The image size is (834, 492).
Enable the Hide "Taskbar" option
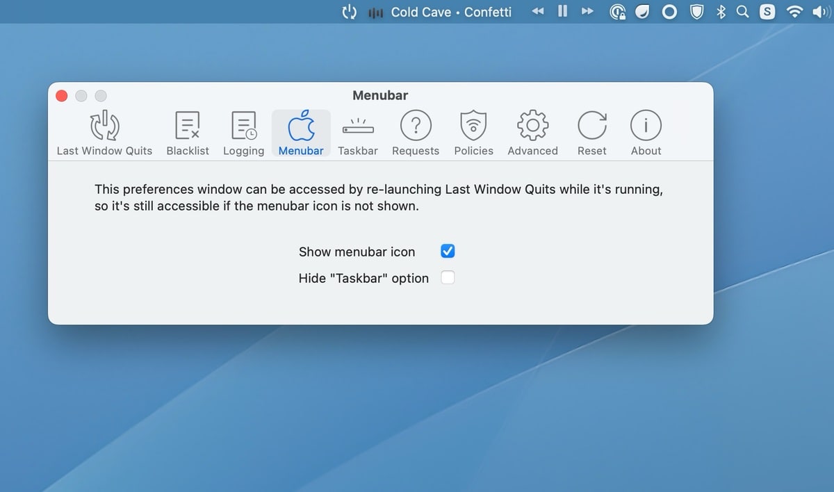click(448, 277)
